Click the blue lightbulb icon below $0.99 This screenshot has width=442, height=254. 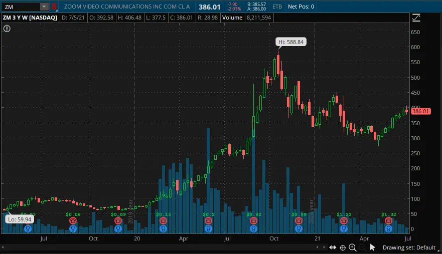pyautogui.click(x=299, y=228)
